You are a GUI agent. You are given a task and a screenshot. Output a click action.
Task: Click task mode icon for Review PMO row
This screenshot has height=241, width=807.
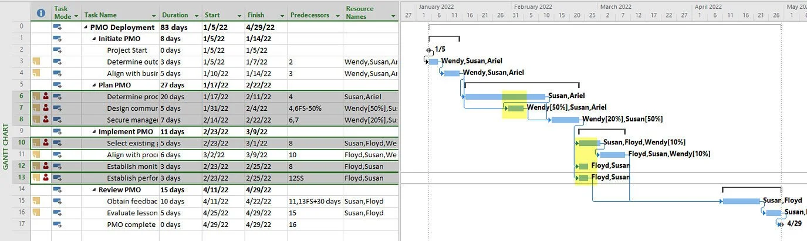pyautogui.click(x=58, y=189)
